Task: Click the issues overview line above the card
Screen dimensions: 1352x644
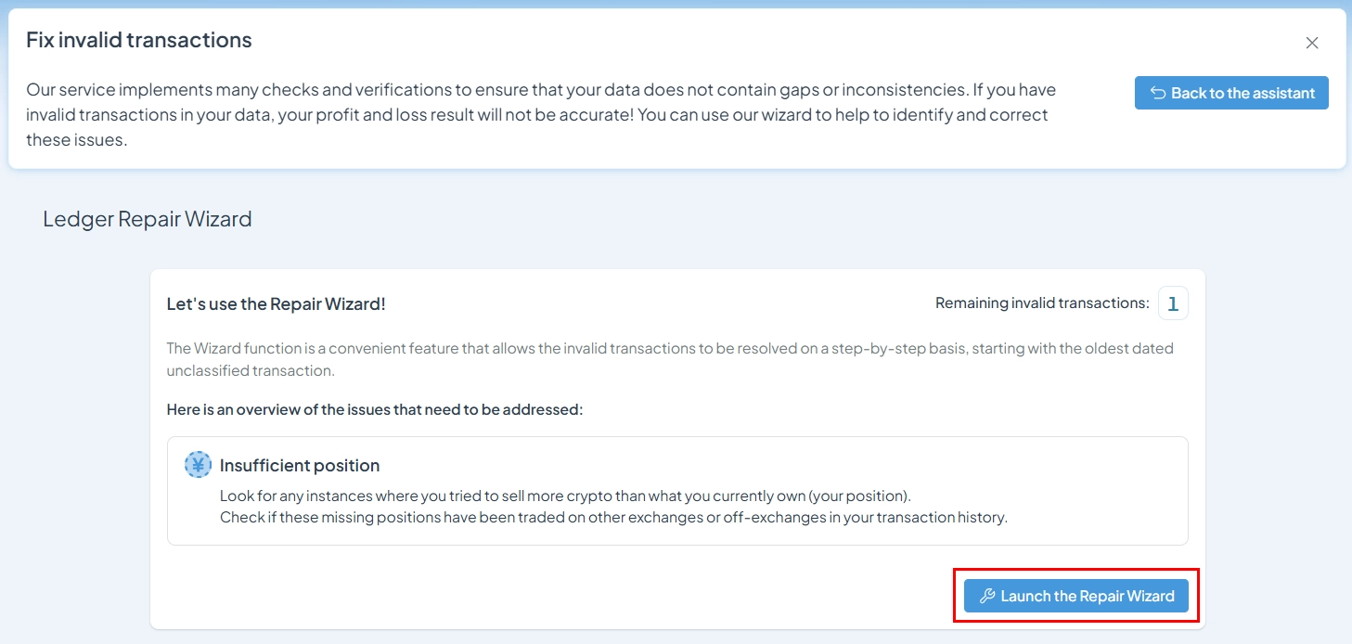Action: click(375, 409)
